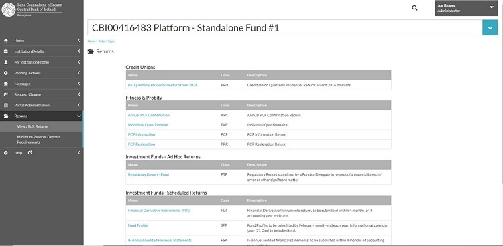The image size is (503, 246).
Task: Open IF Annual Audited Financial Statements link
Action: tap(160, 240)
